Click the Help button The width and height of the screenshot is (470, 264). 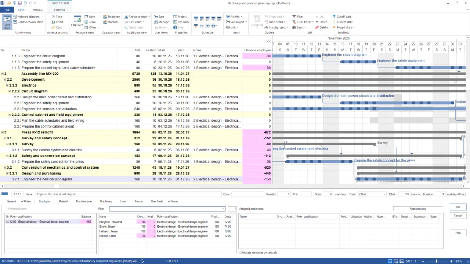tap(458, 233)
